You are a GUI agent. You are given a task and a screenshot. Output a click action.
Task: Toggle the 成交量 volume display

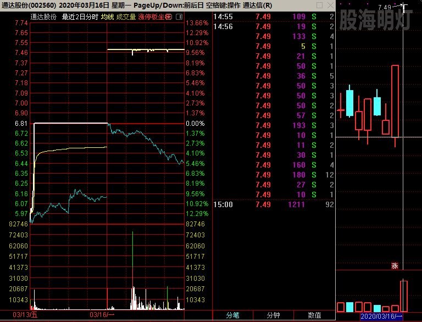[126, 16]
